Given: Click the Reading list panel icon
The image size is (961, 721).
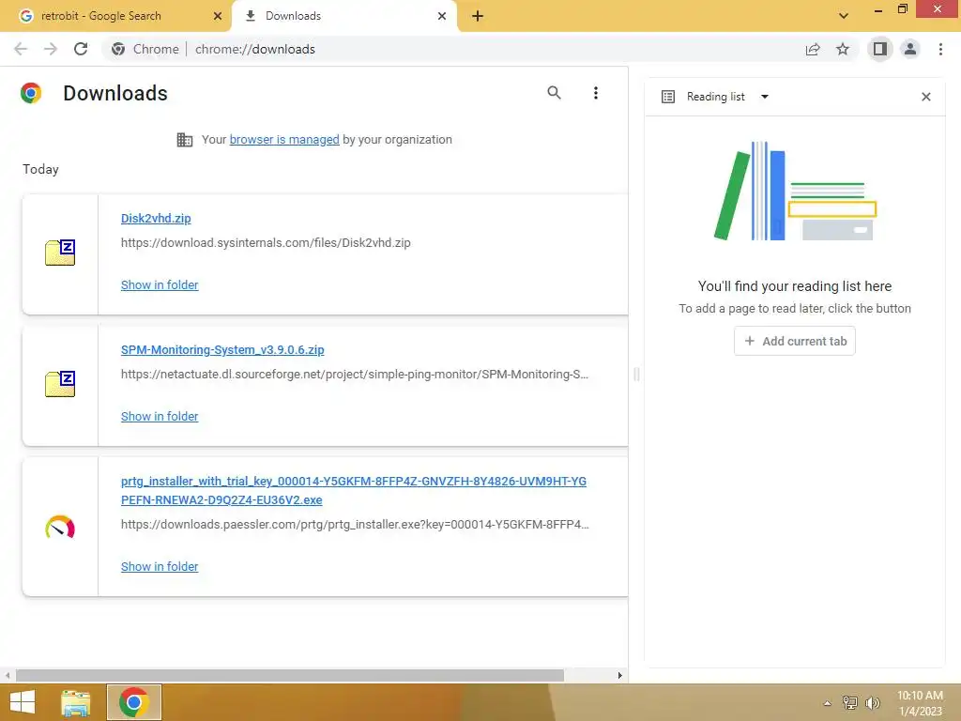Looking at the screenshot, I should click(x=668, y=97).
